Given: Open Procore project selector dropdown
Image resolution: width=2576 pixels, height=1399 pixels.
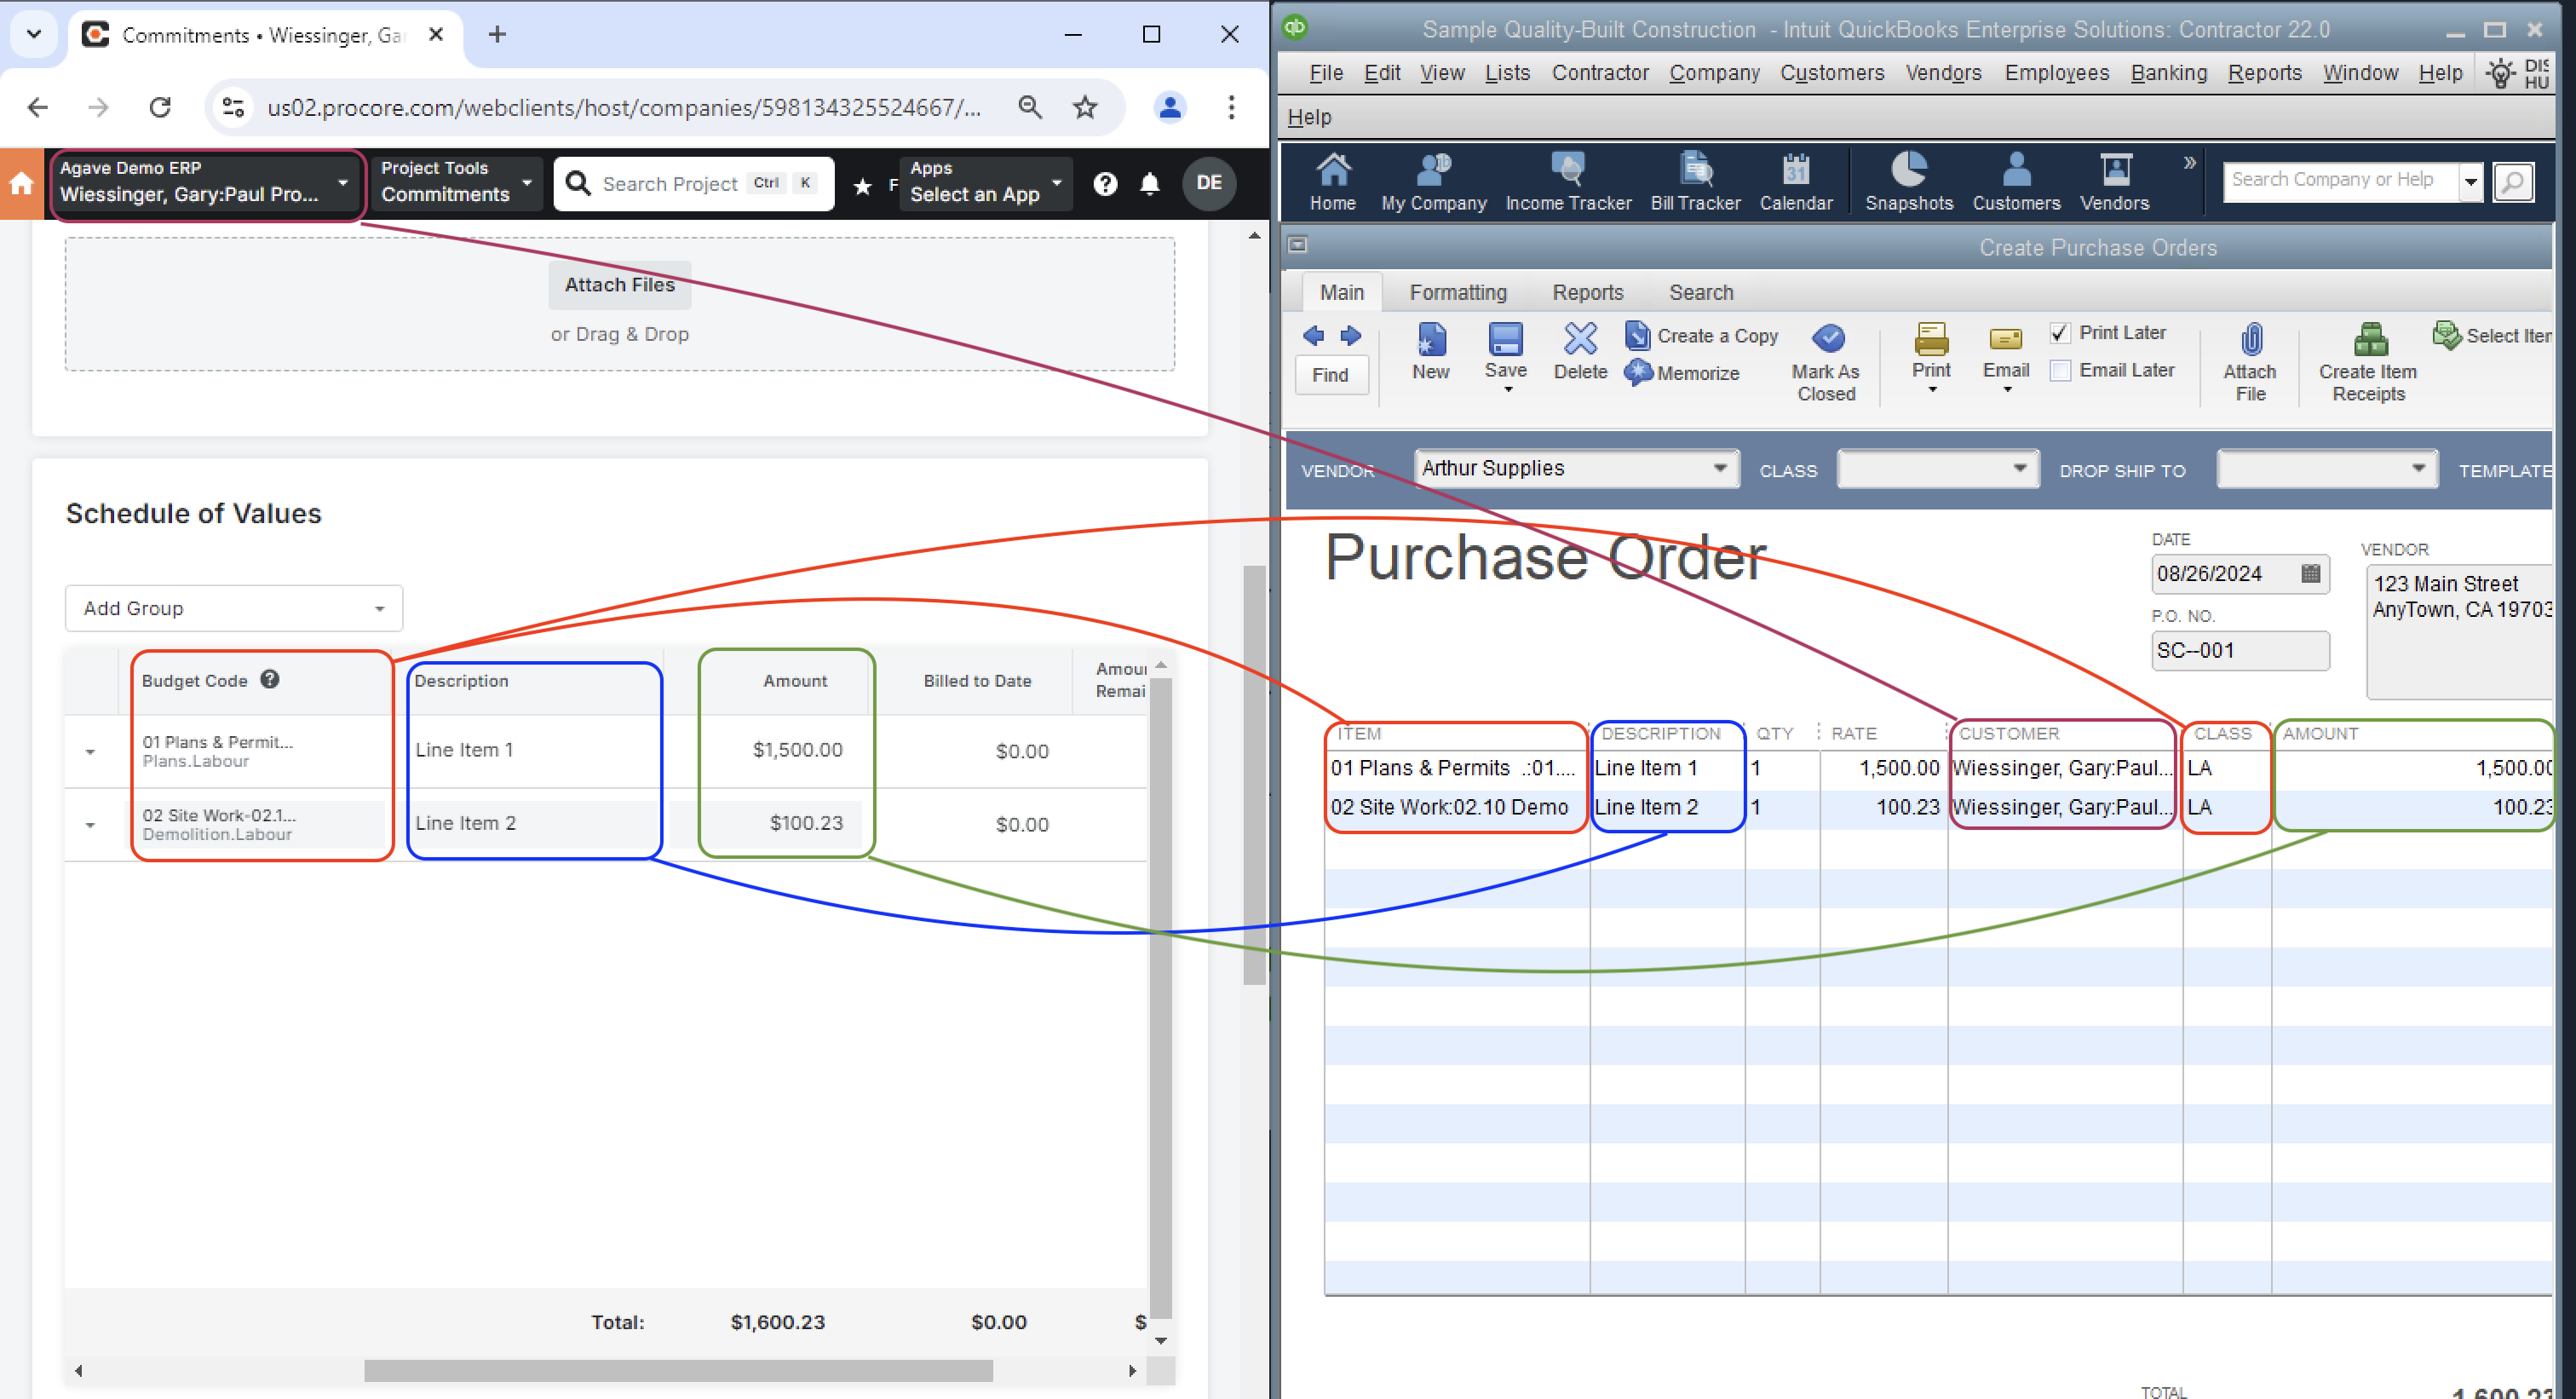Looking at the screenshot, I should [205, 183].
